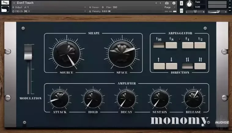Viewport: 232px width, 133px height.
Task: Click the Attack knob
Action: [x=60, y=99]
